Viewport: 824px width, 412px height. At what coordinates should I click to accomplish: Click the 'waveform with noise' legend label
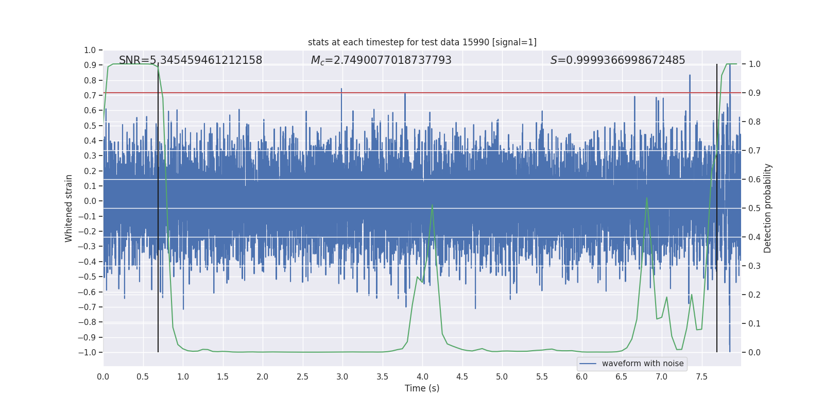[x=643, y=364]
